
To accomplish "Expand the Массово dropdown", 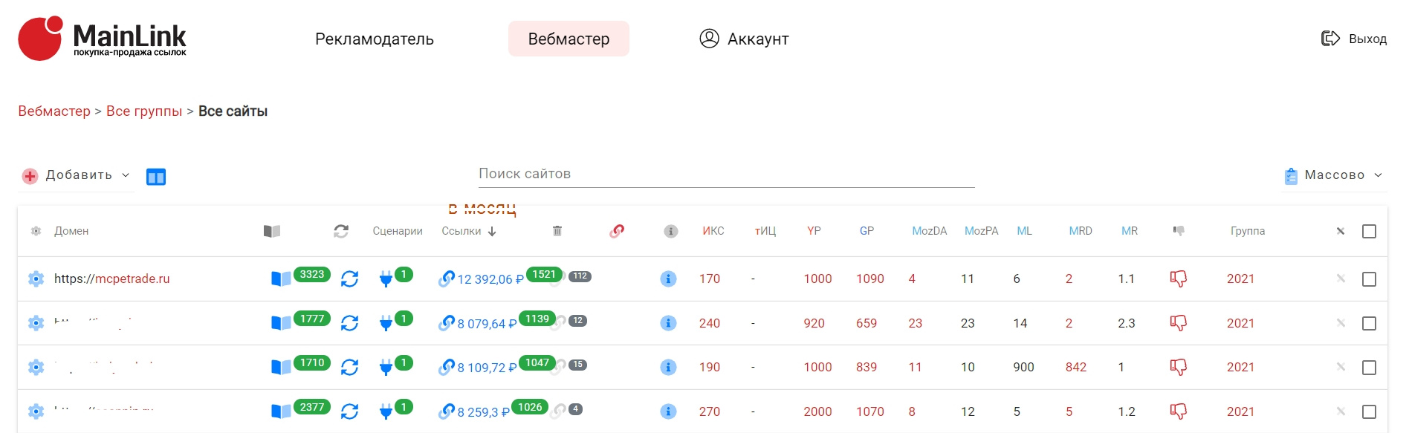I will (1334, 175).
